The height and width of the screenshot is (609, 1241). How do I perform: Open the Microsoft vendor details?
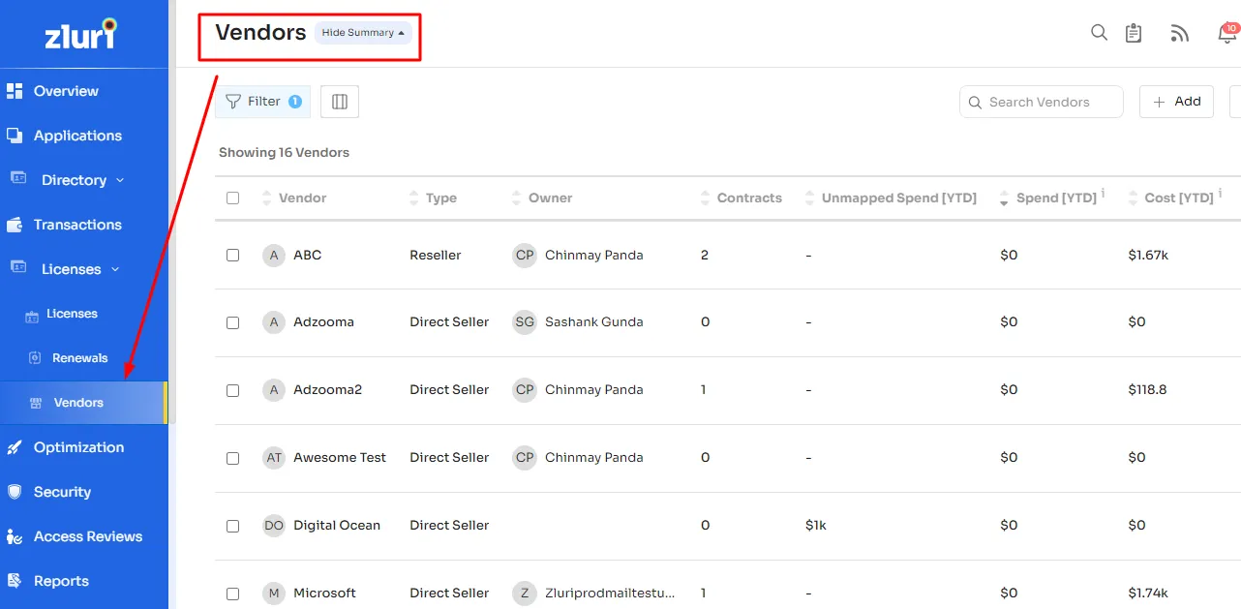324,593
